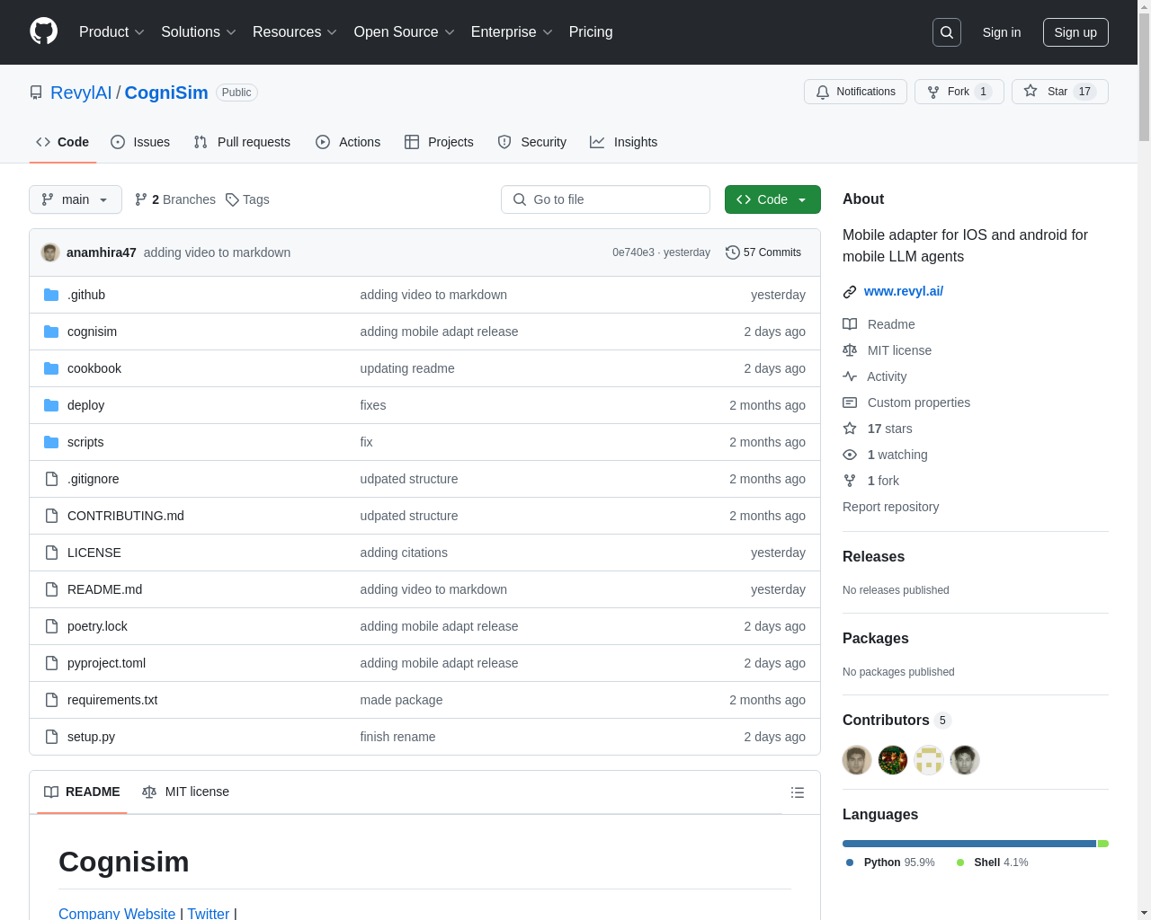Click Report repository link
This screenshot has width=1151, height=920.
[890, 507]
